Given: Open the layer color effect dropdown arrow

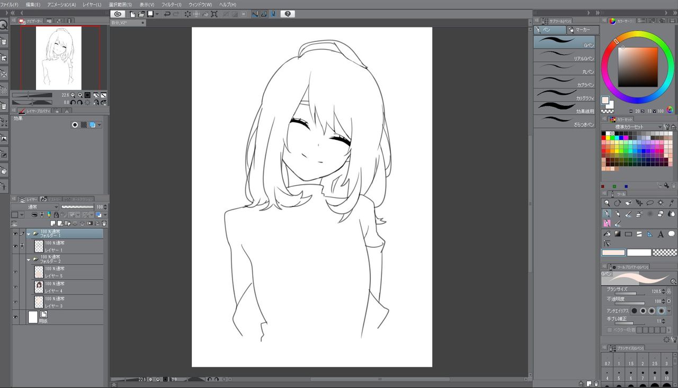Looking at the screenshot, I should click(x=99, y=125).
